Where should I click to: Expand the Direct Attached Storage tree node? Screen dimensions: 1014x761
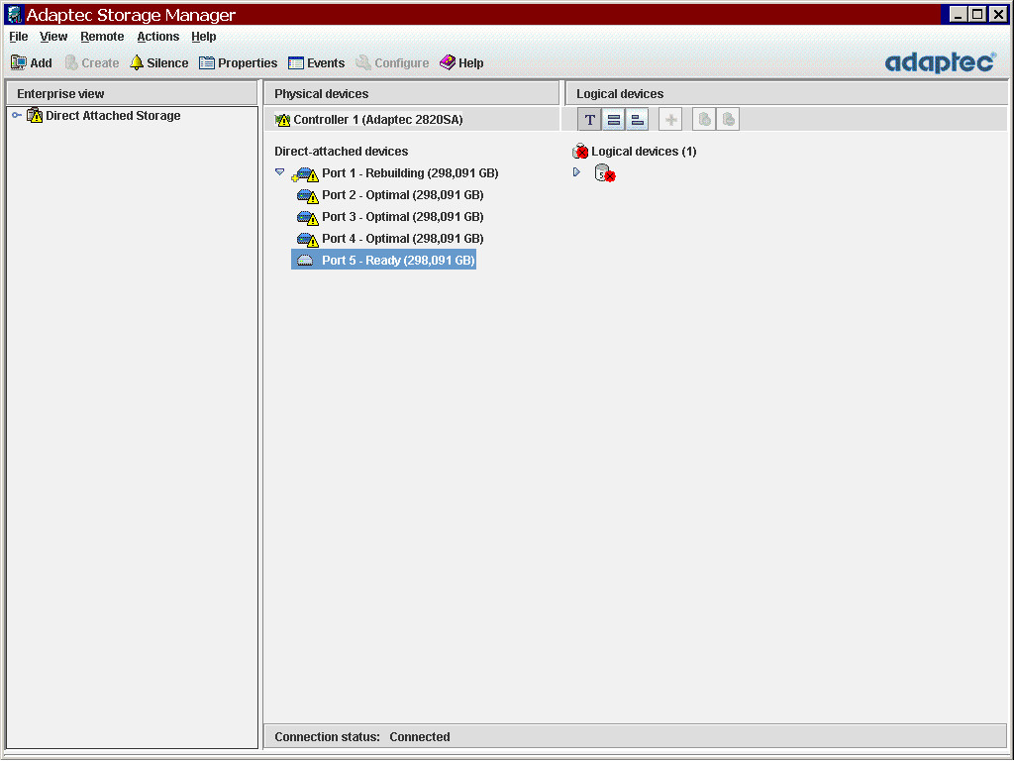pyautogui.click(x=17, y=115)
